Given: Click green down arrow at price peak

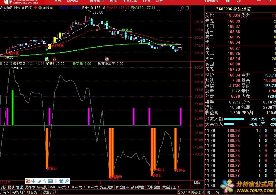Looking at the screenshot, I should (x=107, y=21).
